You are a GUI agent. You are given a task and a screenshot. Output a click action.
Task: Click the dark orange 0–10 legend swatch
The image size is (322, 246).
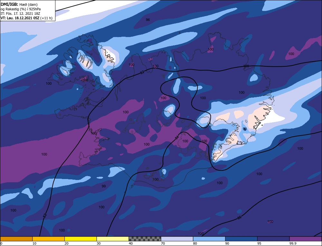tap(16, 239)
